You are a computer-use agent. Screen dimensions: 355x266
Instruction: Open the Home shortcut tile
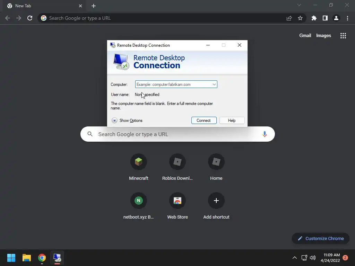[x=216, y=167]
